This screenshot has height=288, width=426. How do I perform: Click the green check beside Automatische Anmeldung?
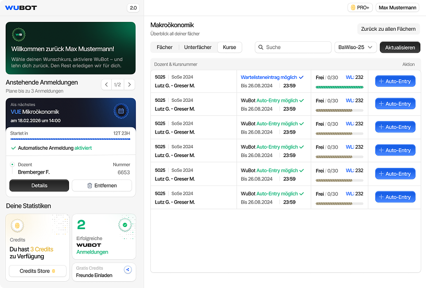point(14,148)
